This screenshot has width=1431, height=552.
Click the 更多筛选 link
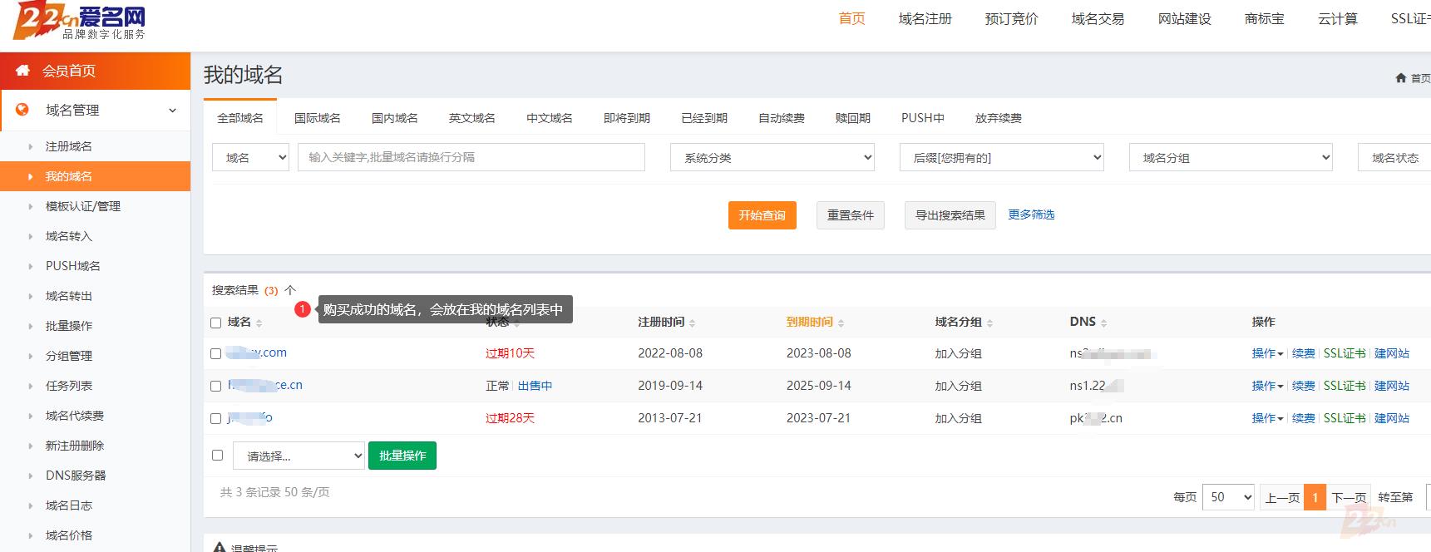coord(1031,214)
